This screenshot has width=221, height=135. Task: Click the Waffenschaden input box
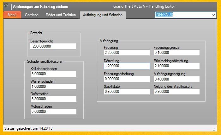coord(53,86)
